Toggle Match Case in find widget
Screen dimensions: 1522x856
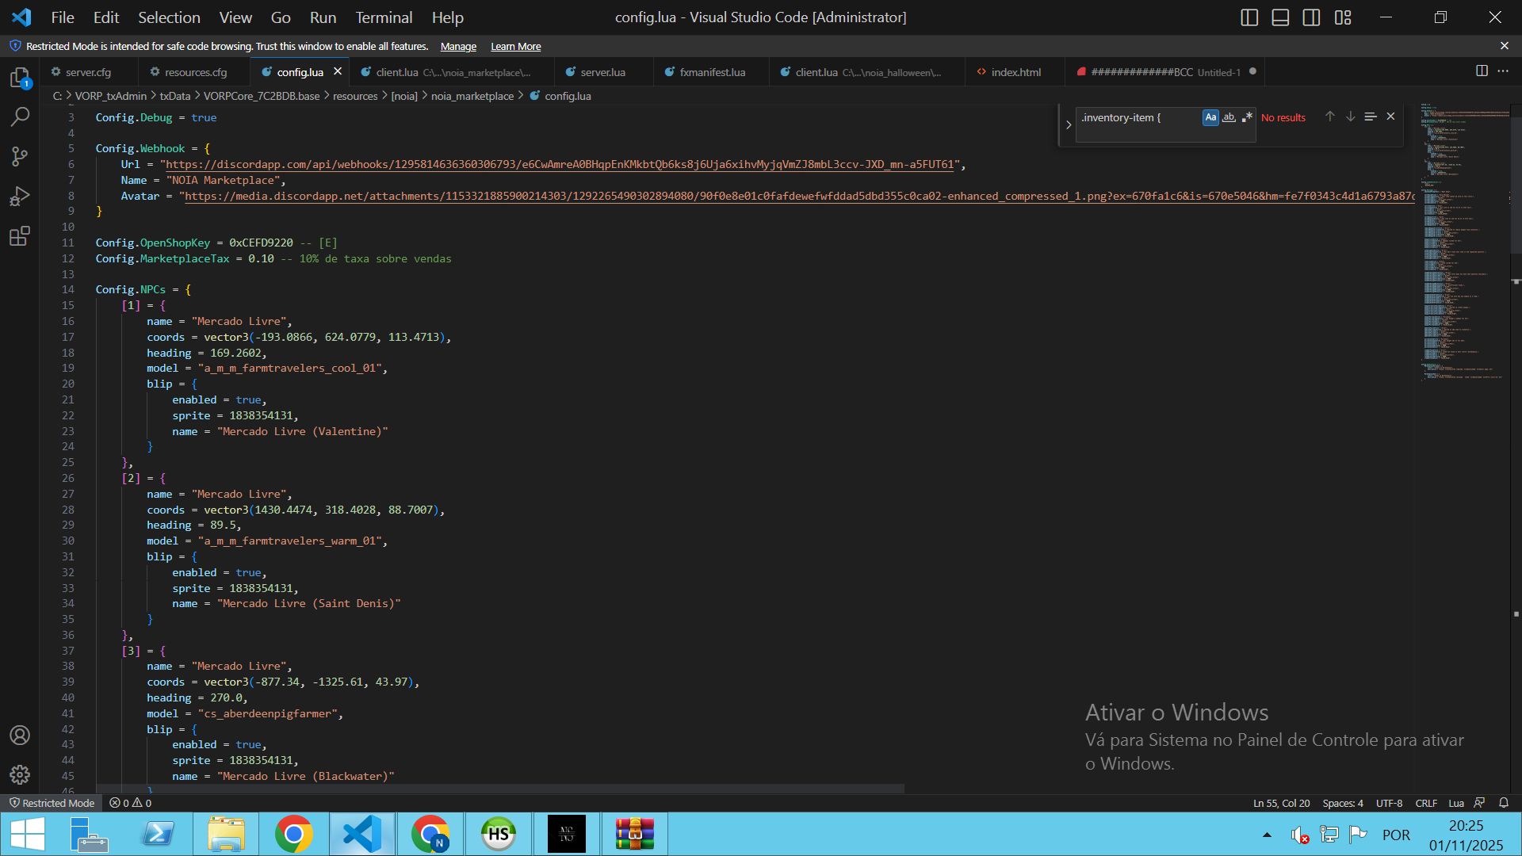coord(1210,117)
